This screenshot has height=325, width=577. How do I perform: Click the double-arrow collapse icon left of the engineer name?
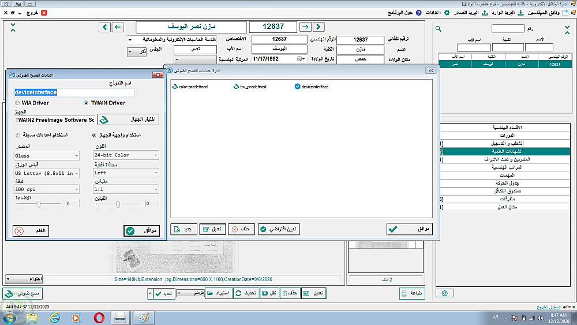pyautogui.click(x=13, y=27)
